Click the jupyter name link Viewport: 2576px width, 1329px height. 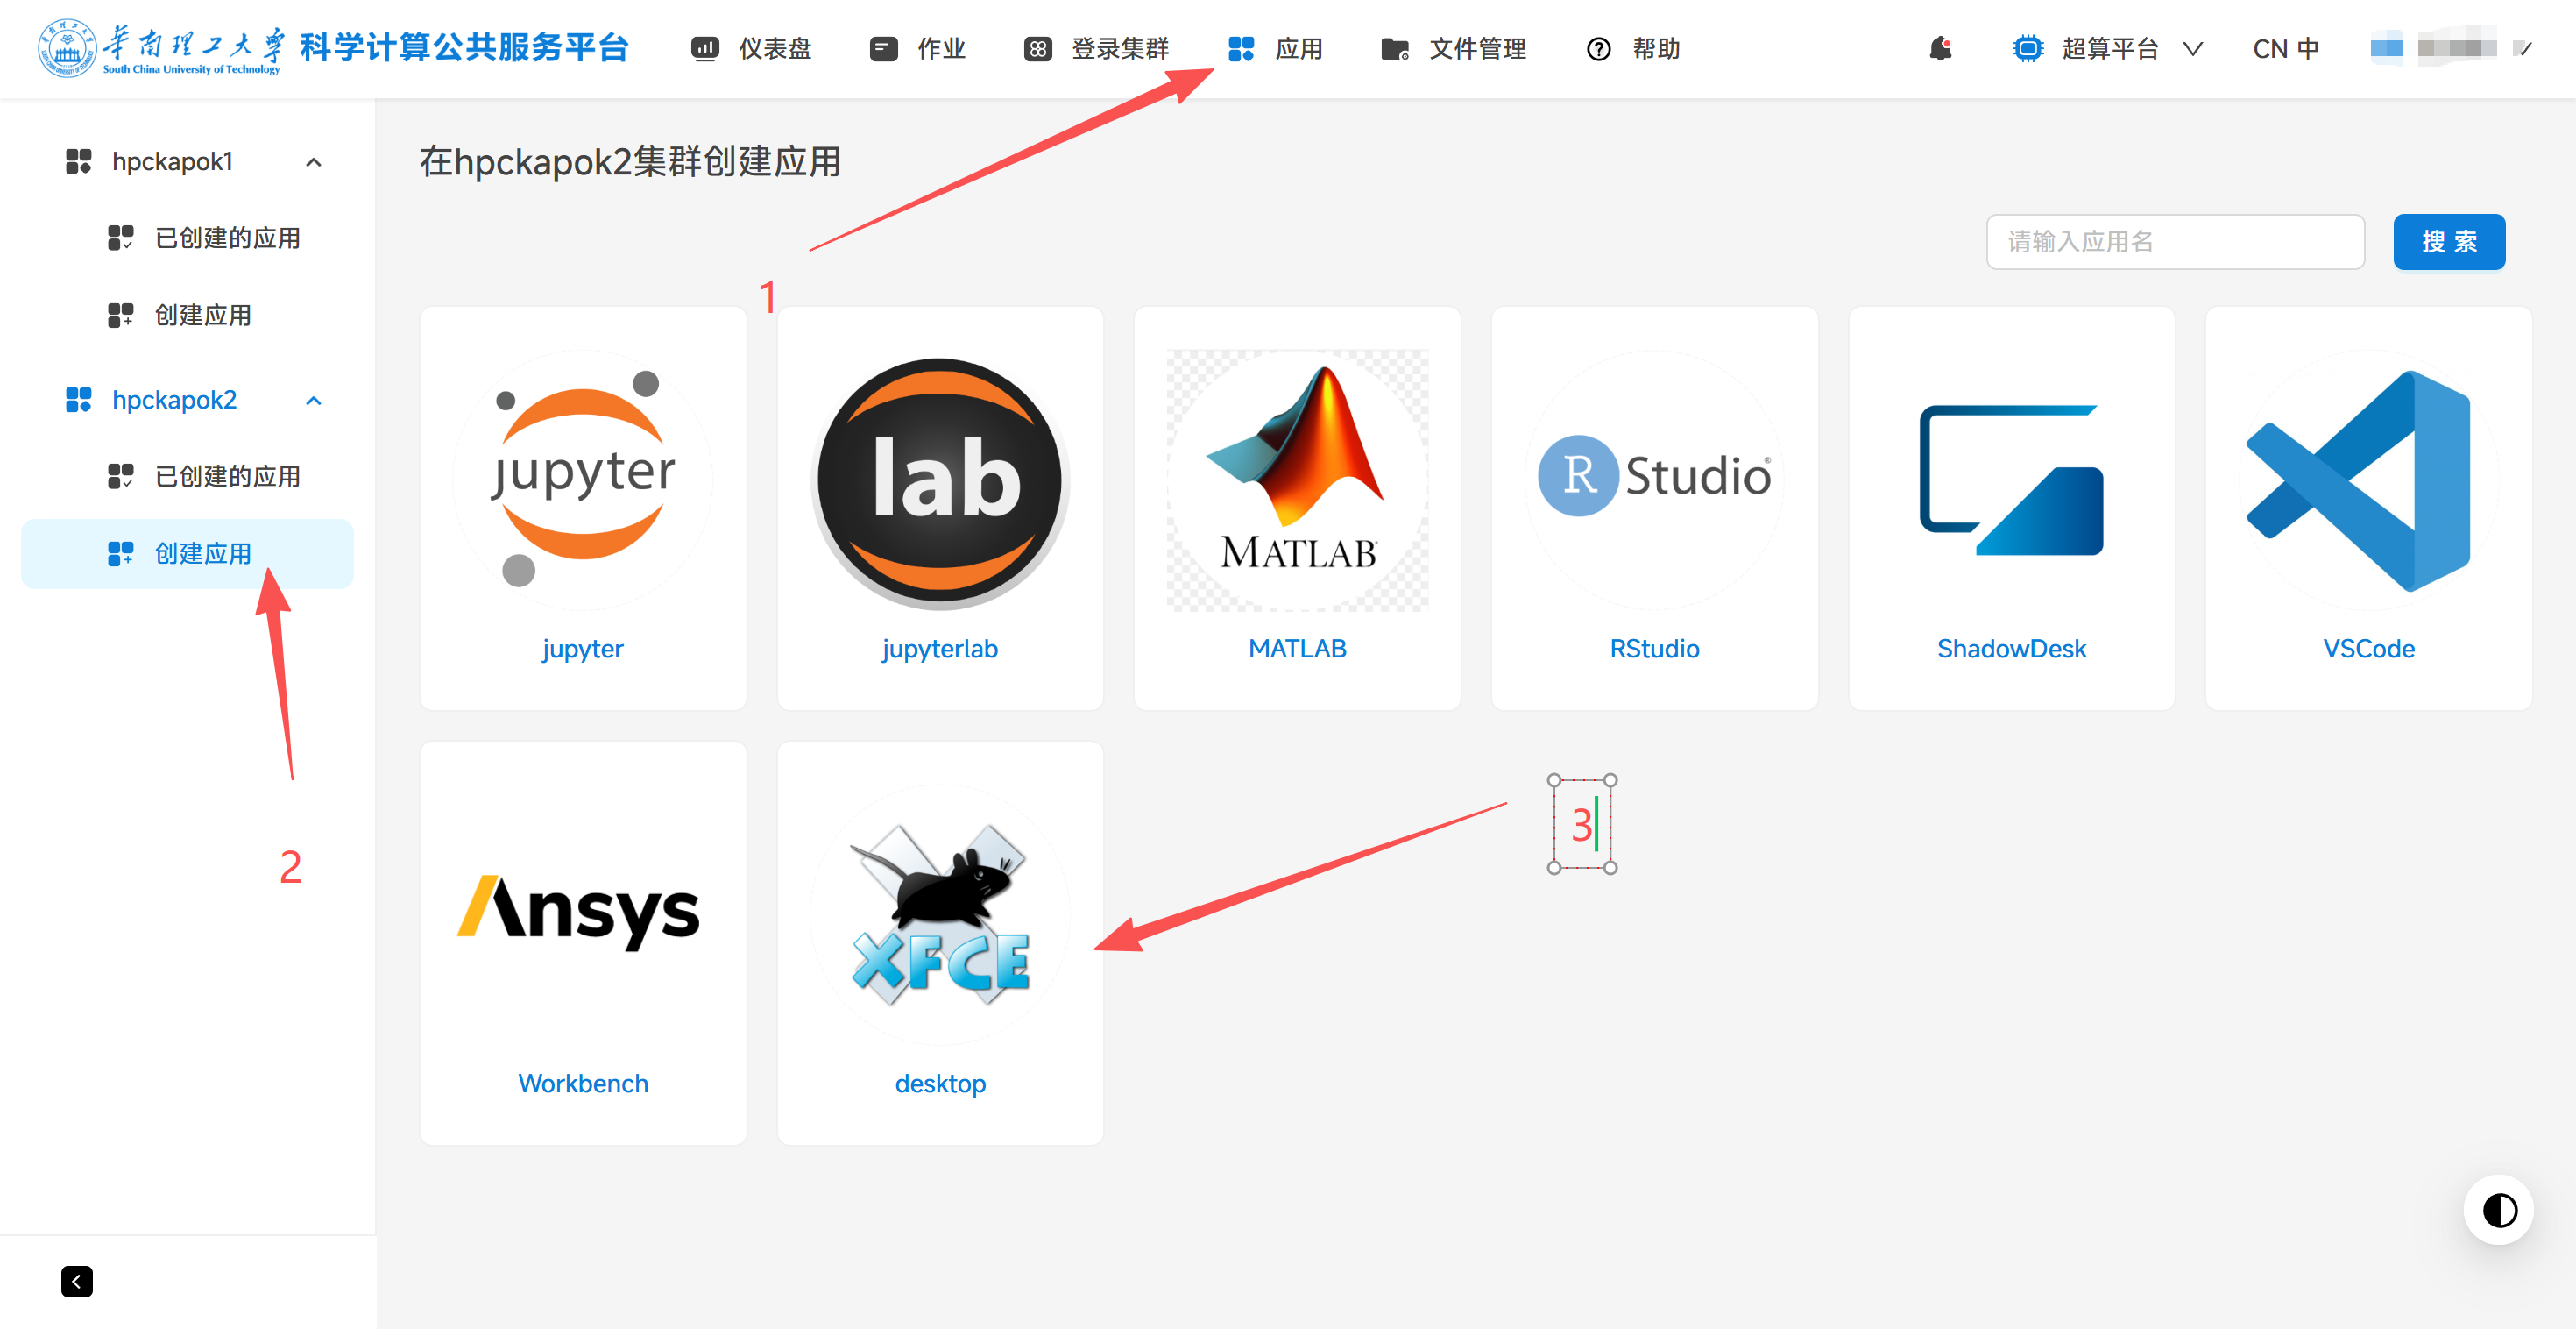tap(583, 649)
